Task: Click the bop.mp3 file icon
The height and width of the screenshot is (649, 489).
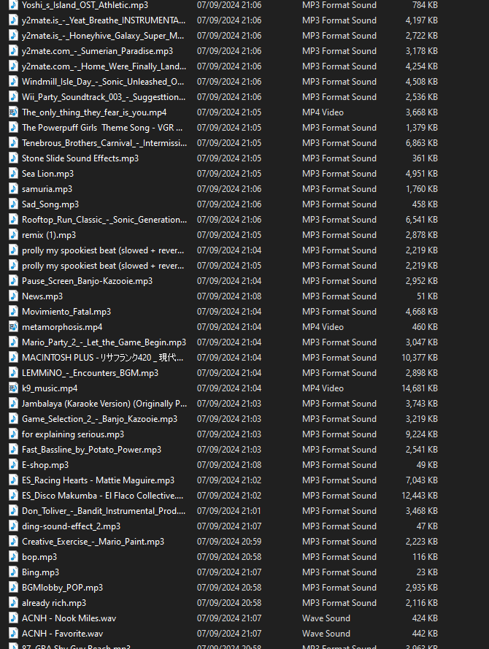Action: tap(13, 556)
